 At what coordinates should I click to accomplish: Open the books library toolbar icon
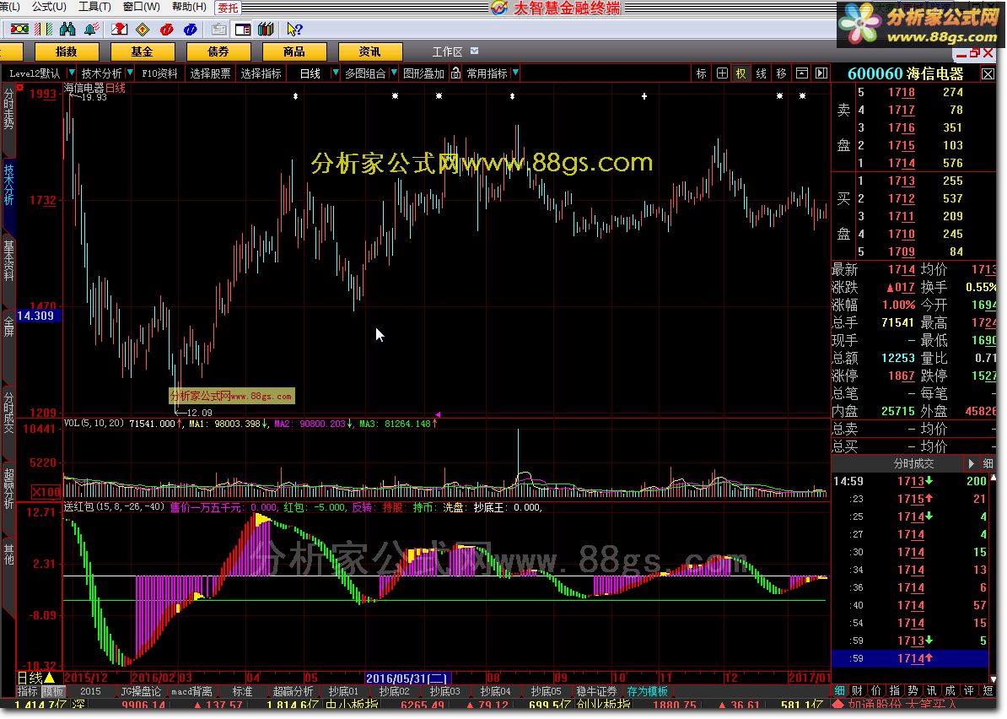266,29
